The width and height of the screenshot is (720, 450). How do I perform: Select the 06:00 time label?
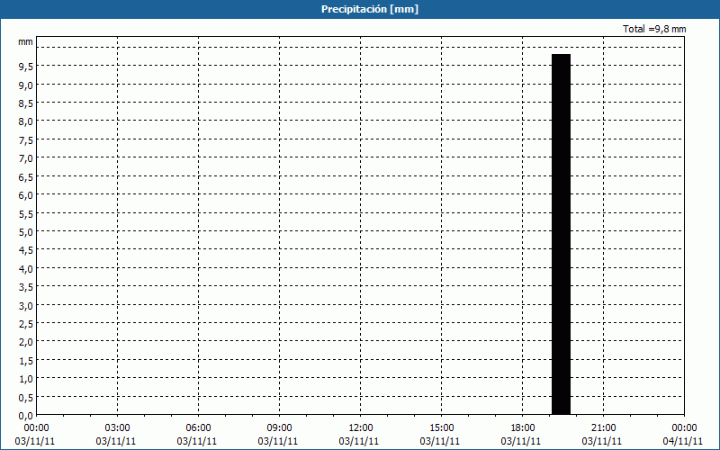pyautogui.click(x=199, y=427)
